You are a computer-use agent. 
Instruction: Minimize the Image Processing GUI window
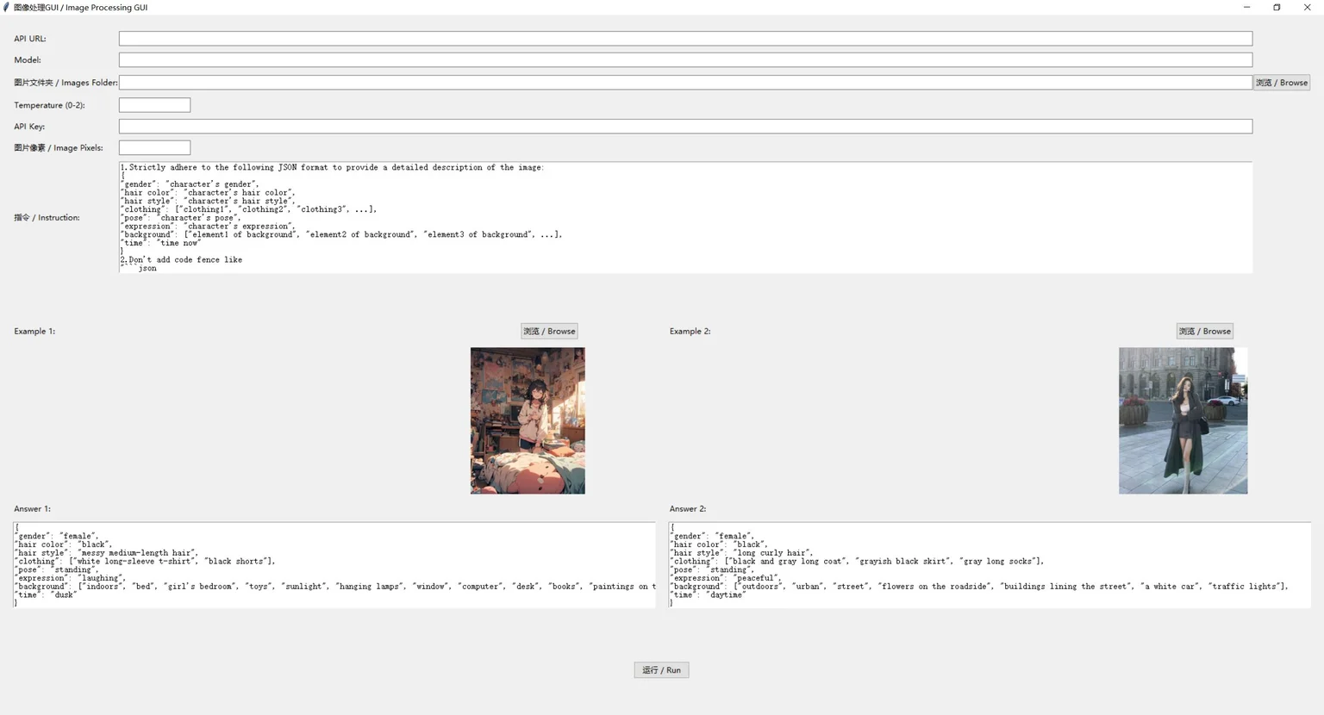point(1246,7)
